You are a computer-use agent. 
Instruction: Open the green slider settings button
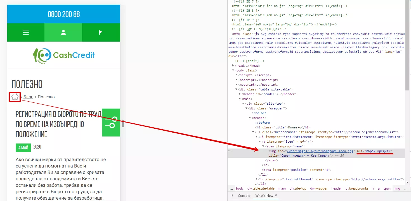(111, 123)
